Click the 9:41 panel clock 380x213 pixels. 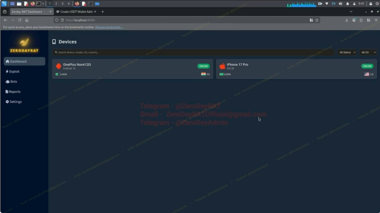(361, 3)
